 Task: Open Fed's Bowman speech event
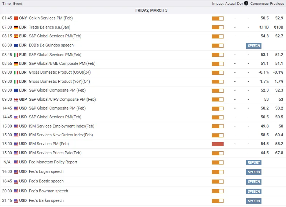(48, 191)
